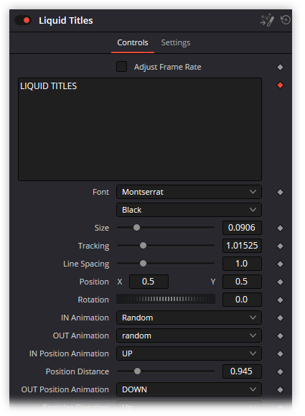The width and height of the screenshot is (305, 416).
Task: Switch to the Settings tab
Action: 176,42
